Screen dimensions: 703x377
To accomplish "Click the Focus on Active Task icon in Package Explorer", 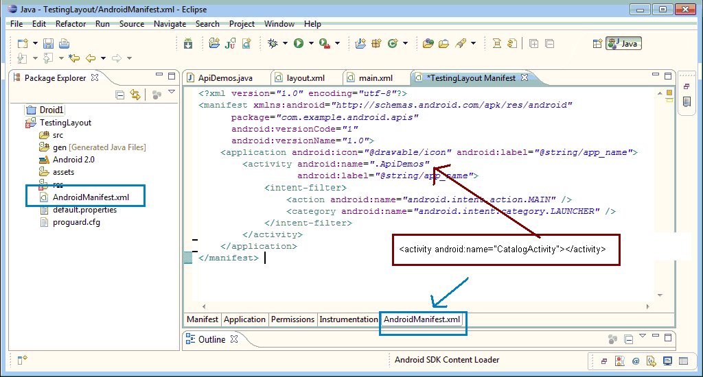I will click(x=157, y=95).
